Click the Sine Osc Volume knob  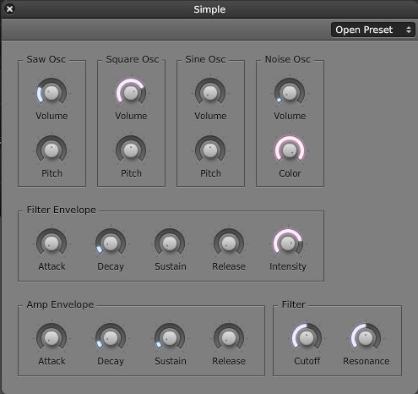(x=210, y=93)
